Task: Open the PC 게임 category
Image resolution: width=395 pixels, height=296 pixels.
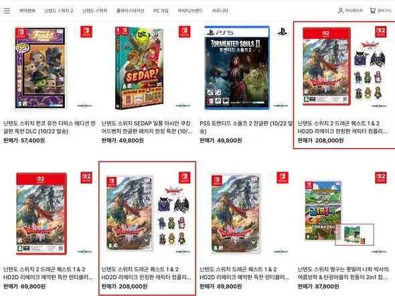Action: tap(161, 11)
